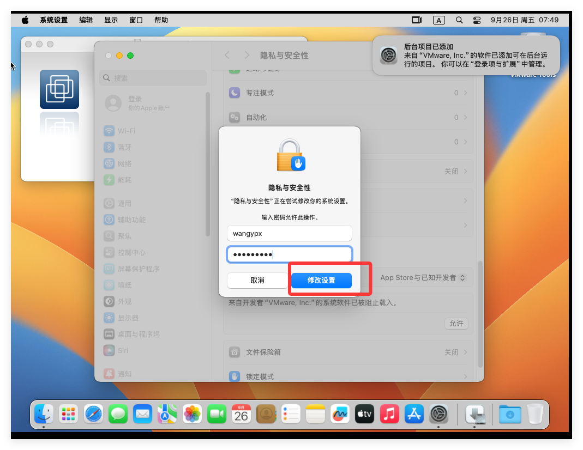Screen dimensions: 583x450
Task: Go back with the left navigation arrow
Action: (x=227, y=56)
